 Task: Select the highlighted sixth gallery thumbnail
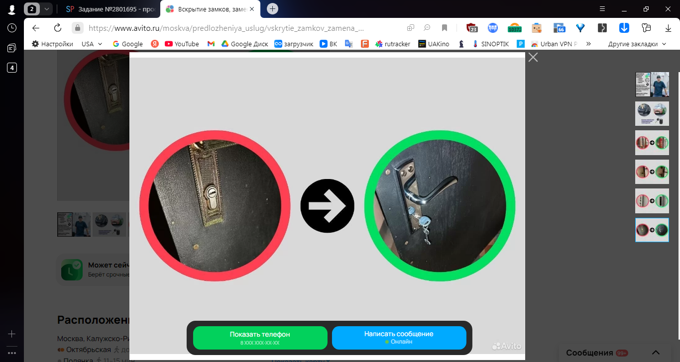[x=652, y=230]
